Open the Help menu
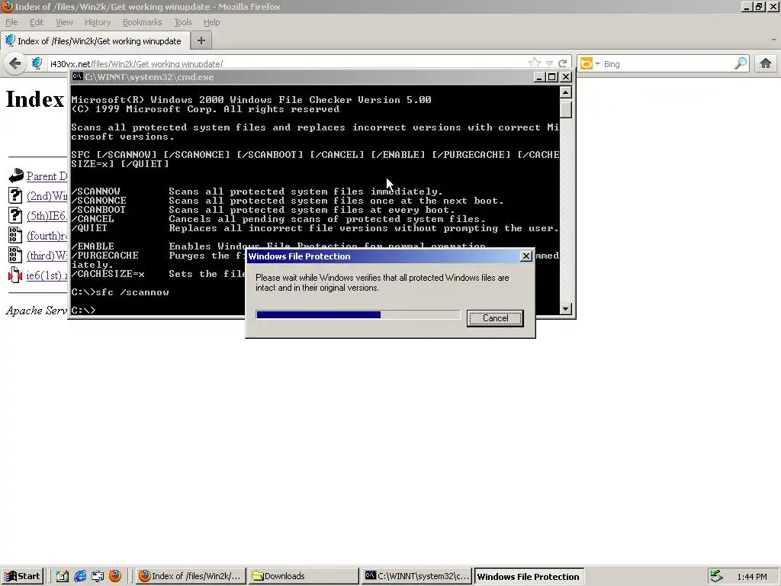 pyautogui.click(x=212, y=22)
